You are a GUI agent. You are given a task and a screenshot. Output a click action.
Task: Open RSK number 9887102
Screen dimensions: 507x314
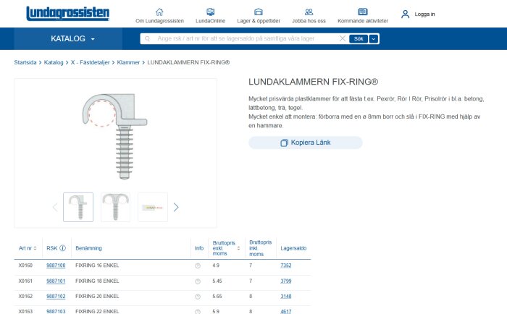point(56,296)
